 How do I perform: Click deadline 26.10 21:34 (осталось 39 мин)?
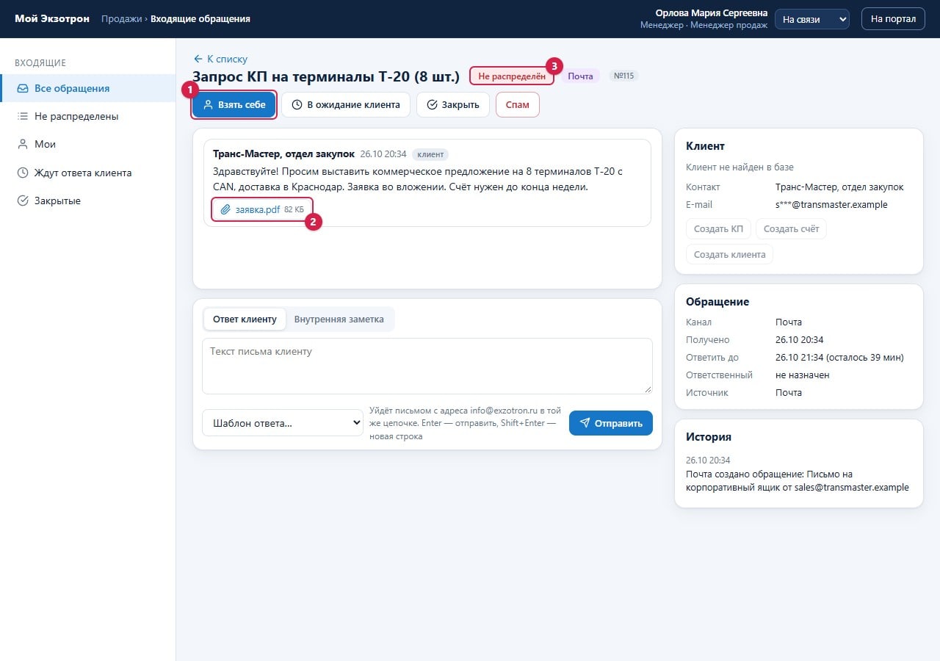click(839, 358)
